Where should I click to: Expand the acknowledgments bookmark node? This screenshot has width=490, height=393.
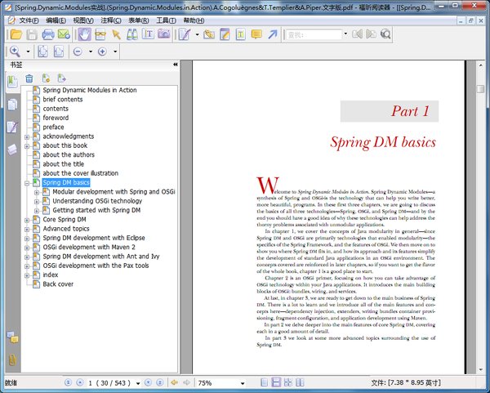(27, 136)
